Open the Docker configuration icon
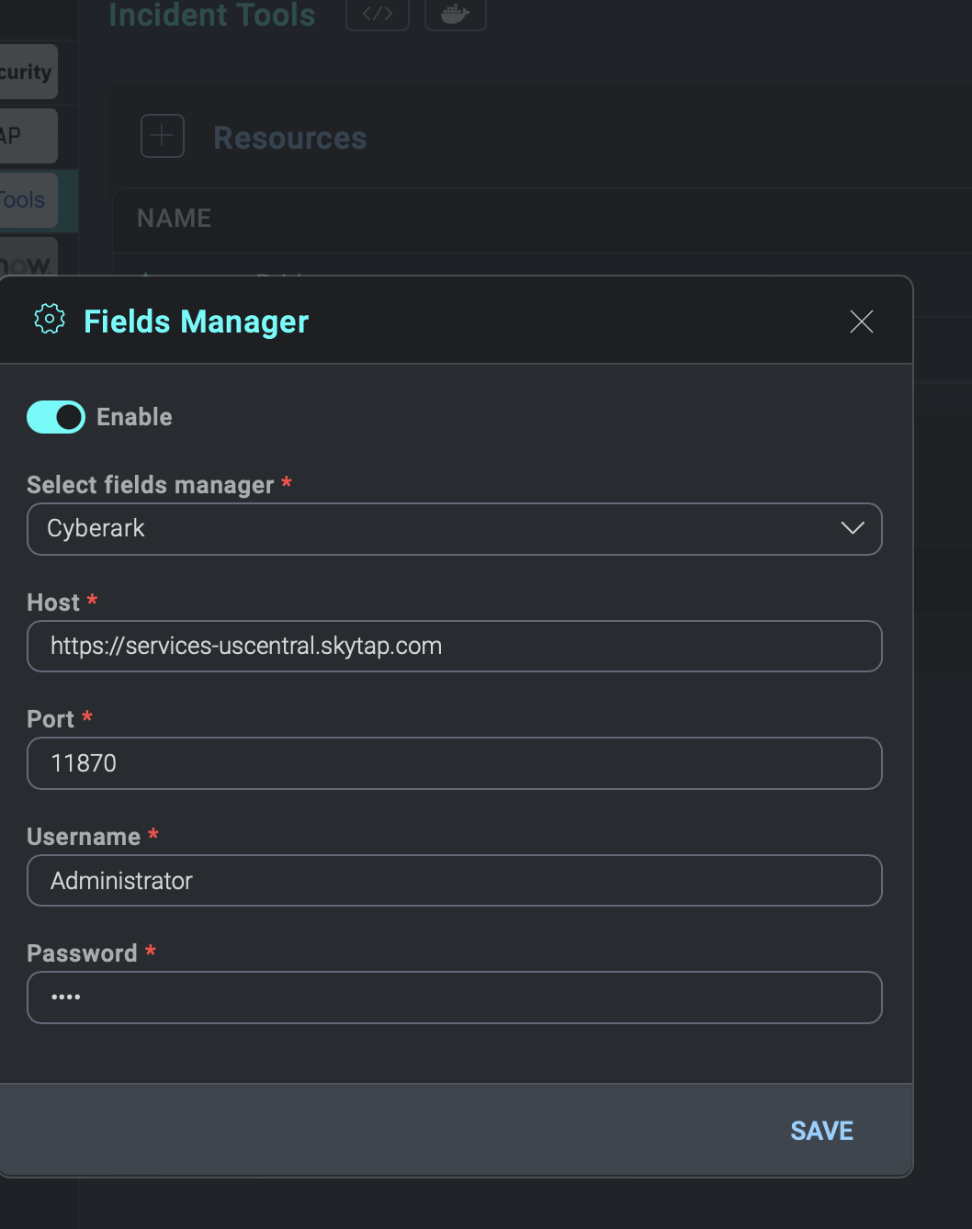The height and width of the screenshot is (1229, 972). pos(456,14)
